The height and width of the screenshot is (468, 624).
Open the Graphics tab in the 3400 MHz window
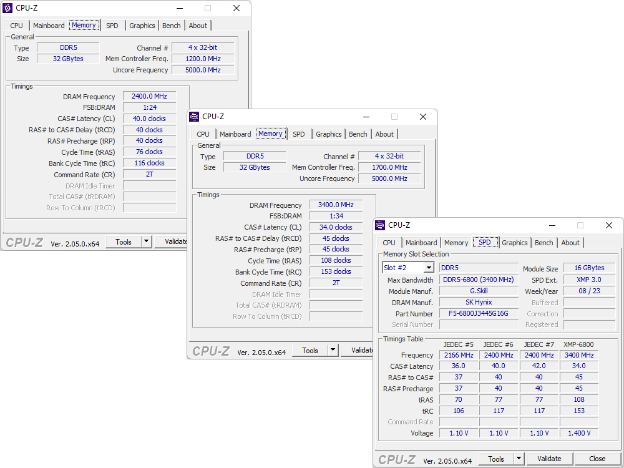click(329, 134)
